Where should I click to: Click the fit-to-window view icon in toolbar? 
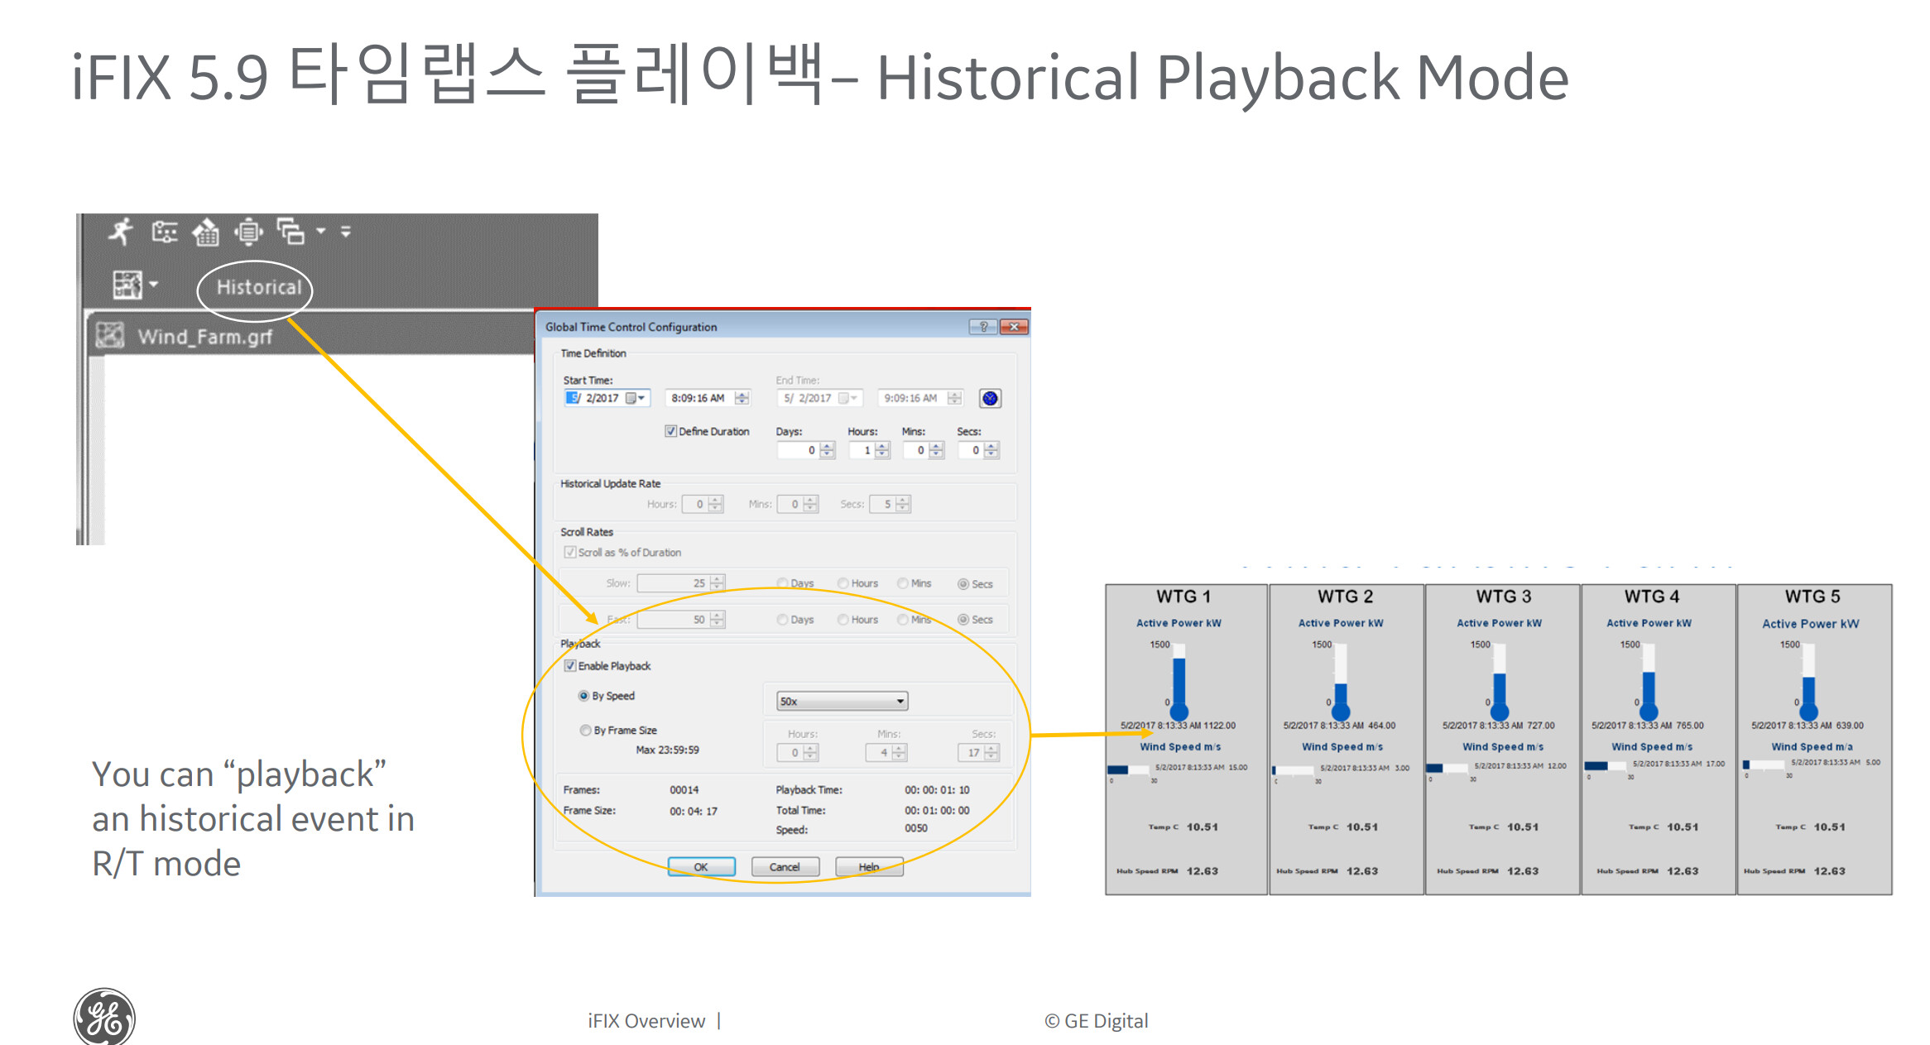pos(248,232)
